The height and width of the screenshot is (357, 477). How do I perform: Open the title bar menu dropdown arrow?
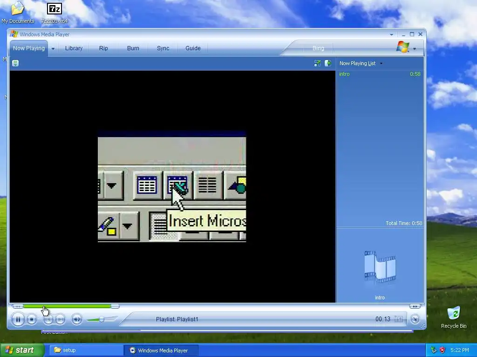pyautogui.click(x=391, y=34)
